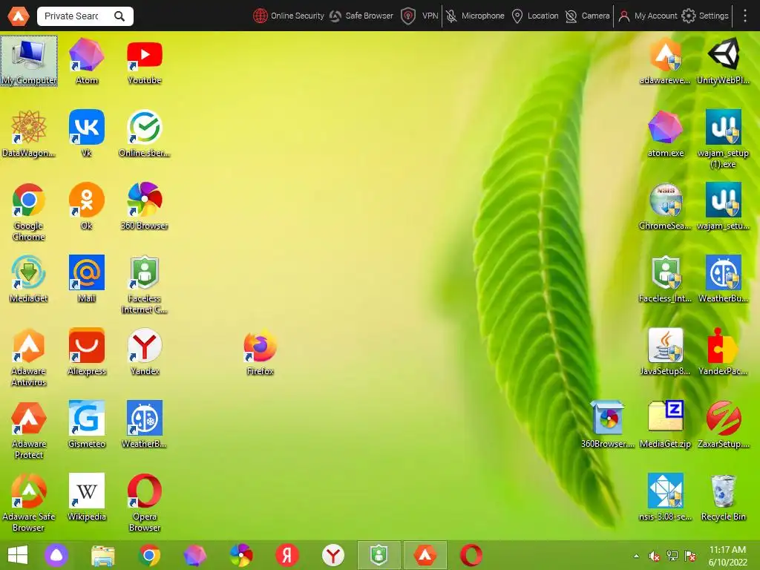Click the Adaware logo in top bar

19,16
